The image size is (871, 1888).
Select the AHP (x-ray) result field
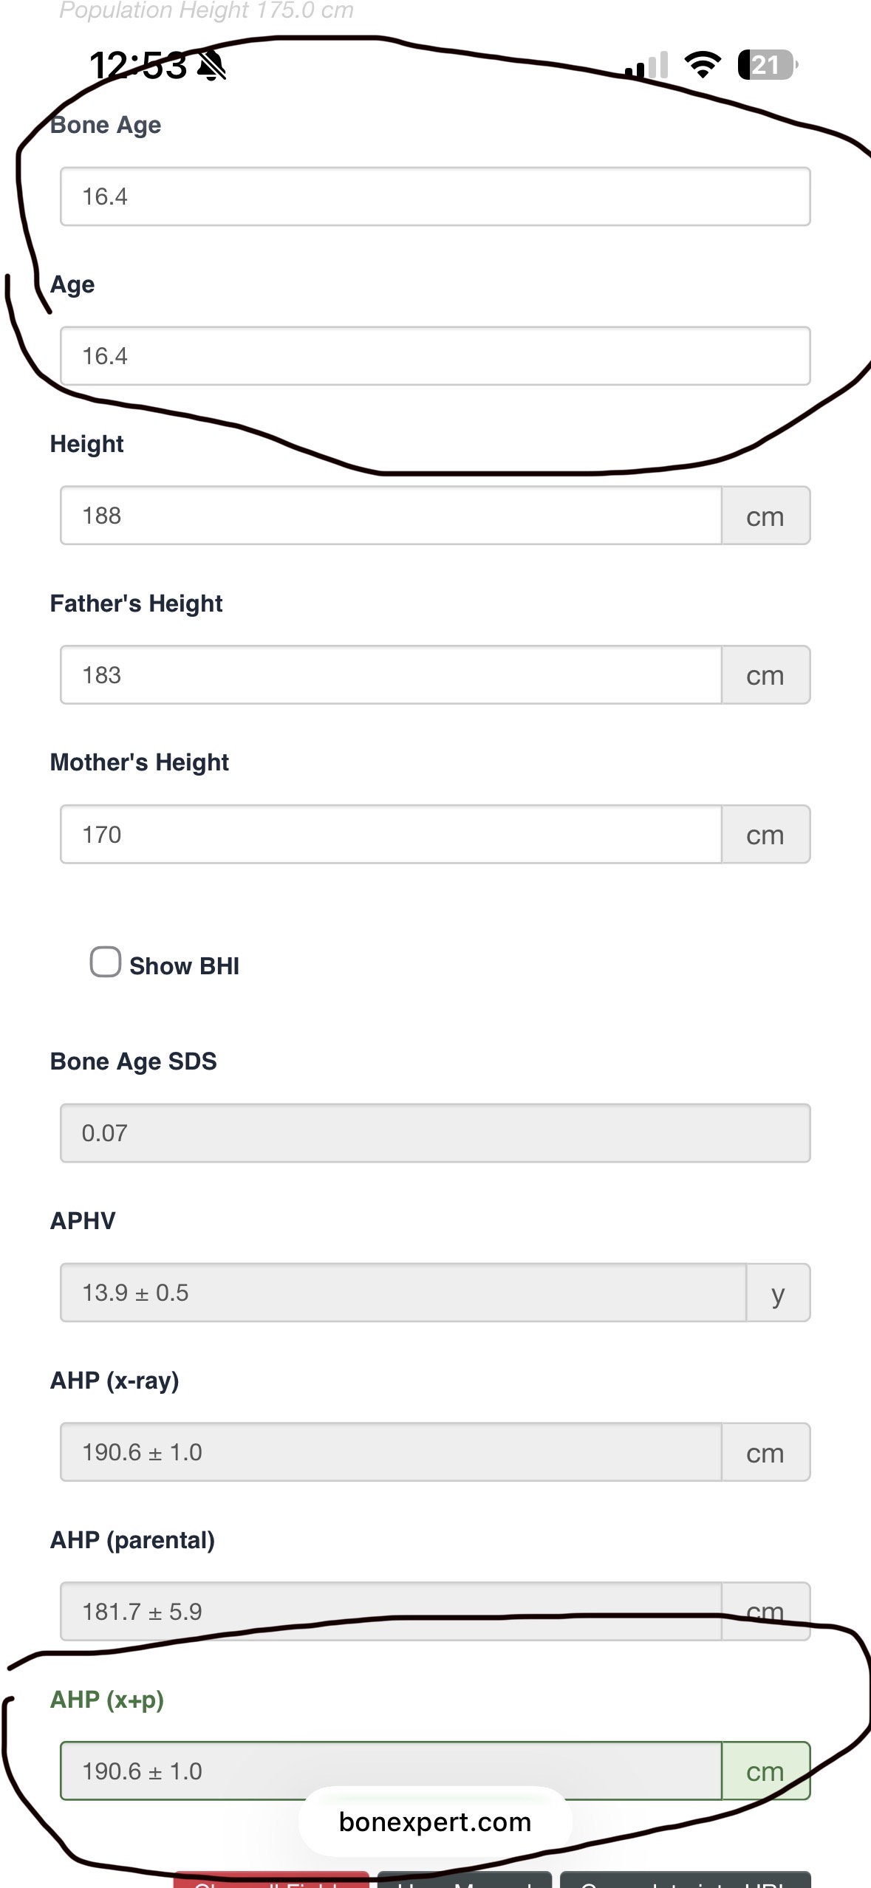pyautogui.click(x=391, y=1452)
